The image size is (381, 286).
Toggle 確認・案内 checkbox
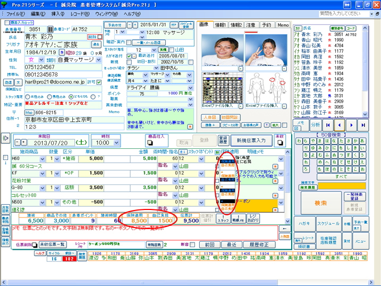click(x=129, y=42)
